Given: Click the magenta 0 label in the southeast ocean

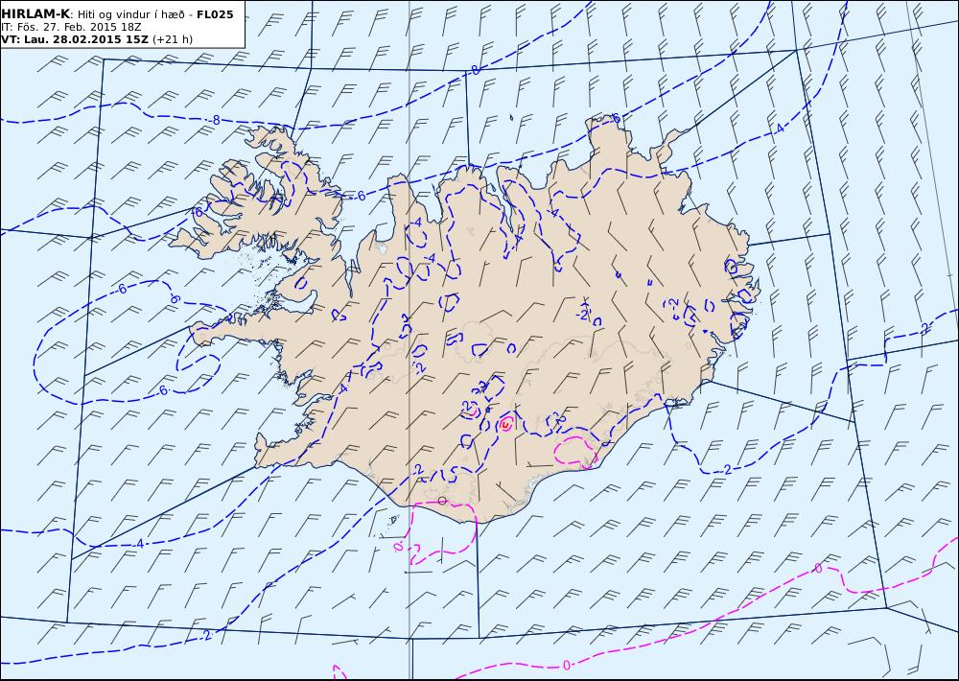Looking at the screenshot, I should pyautogui.click(x=818, y=569).
